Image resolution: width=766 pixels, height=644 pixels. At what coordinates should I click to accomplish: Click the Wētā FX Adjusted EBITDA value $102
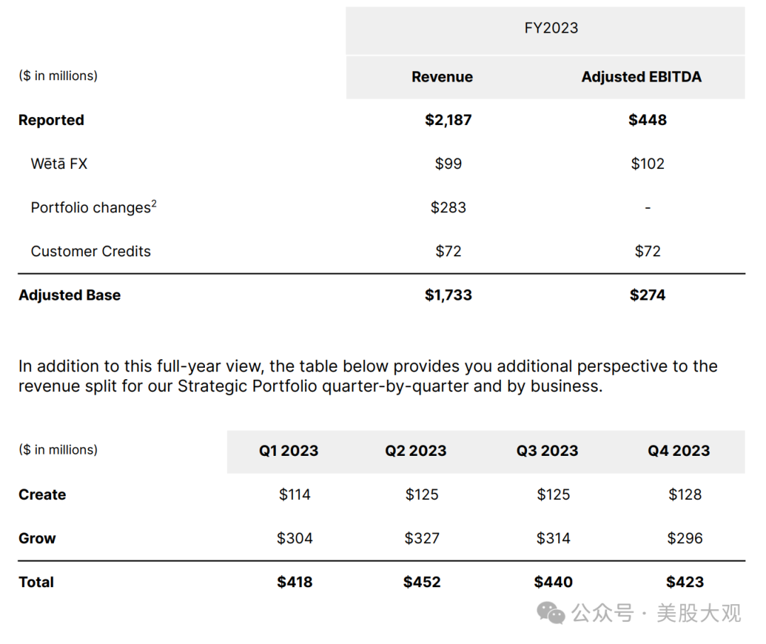coord(648,164)
